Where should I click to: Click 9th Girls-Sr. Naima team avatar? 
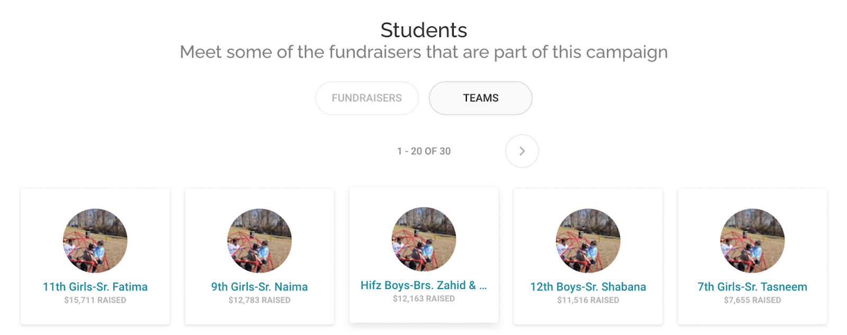[x=259, y=240]
